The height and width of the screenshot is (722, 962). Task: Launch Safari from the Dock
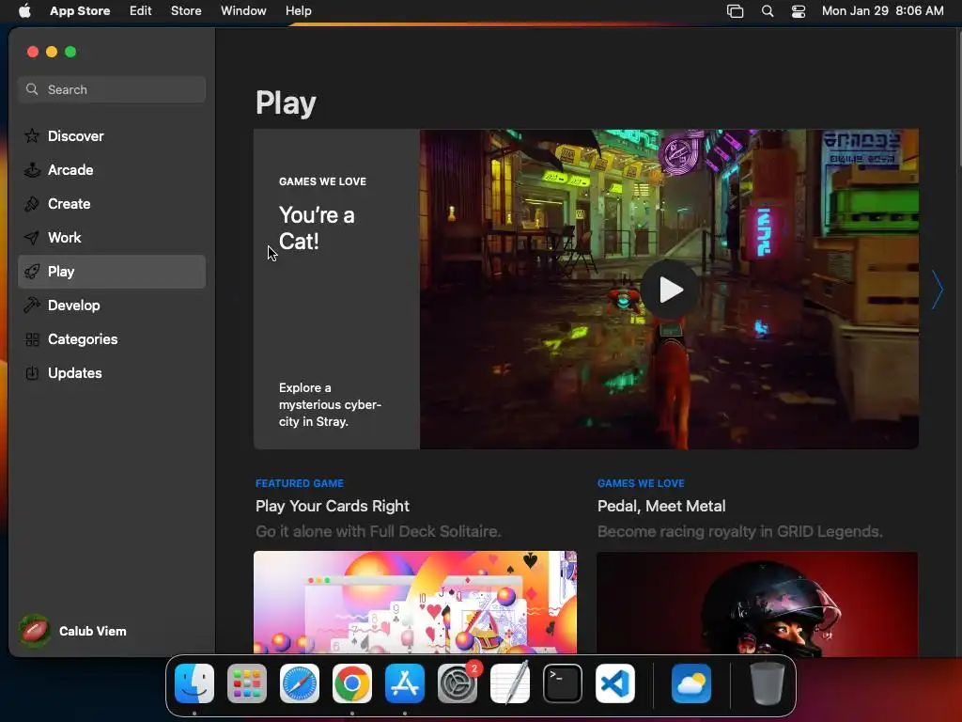tap(300, 683)
